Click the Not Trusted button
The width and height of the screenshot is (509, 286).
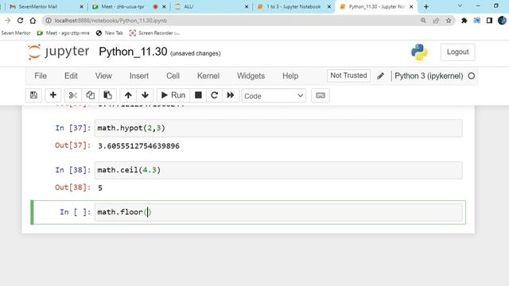point(348,75)
